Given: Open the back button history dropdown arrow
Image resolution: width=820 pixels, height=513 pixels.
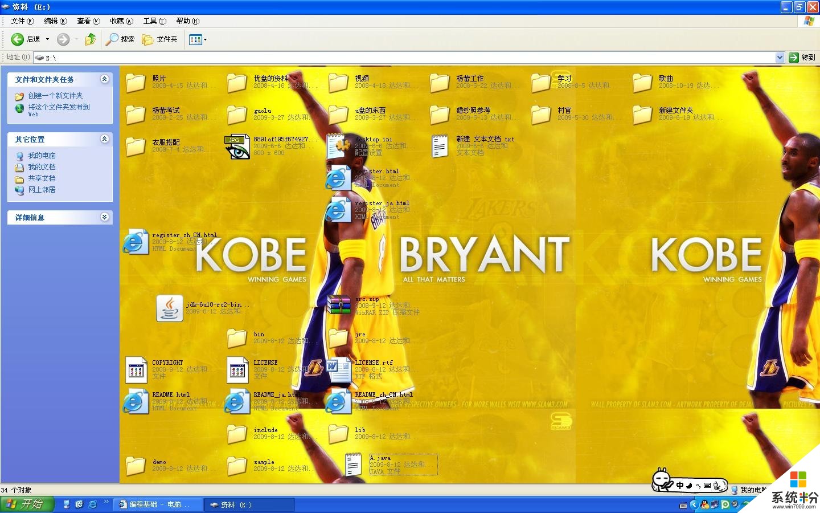Looking at the screenshot, I should point(47,39).
